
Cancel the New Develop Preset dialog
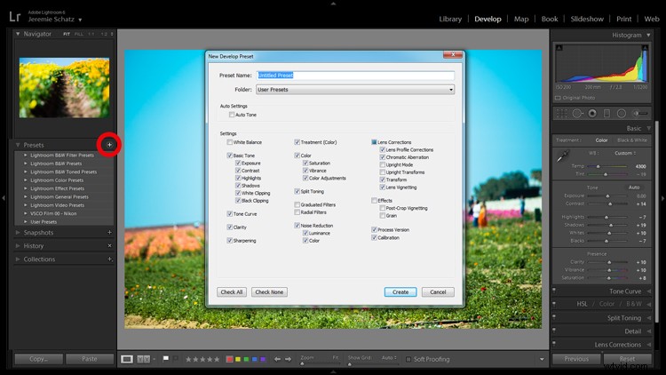coord(438,292)
